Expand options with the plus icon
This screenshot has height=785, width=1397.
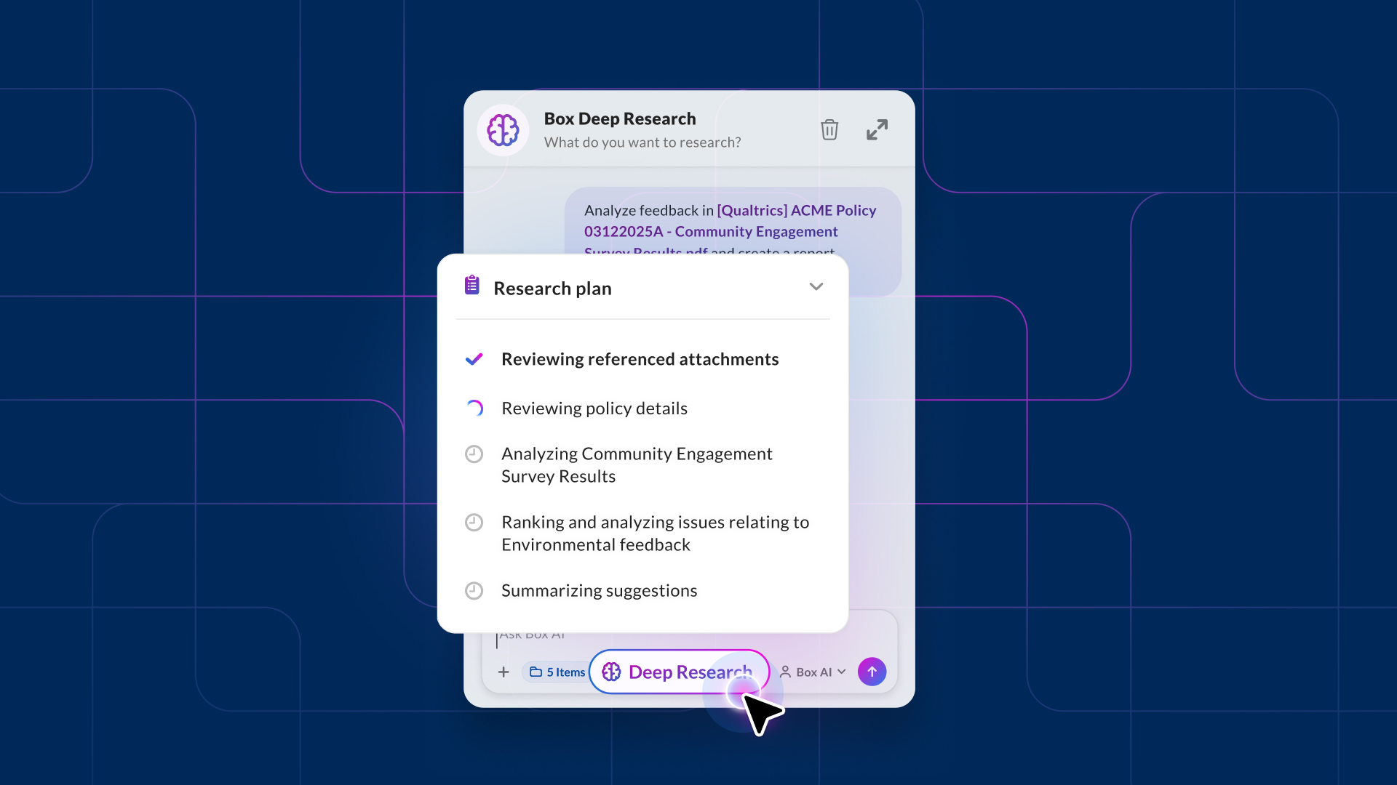[504, 672]
